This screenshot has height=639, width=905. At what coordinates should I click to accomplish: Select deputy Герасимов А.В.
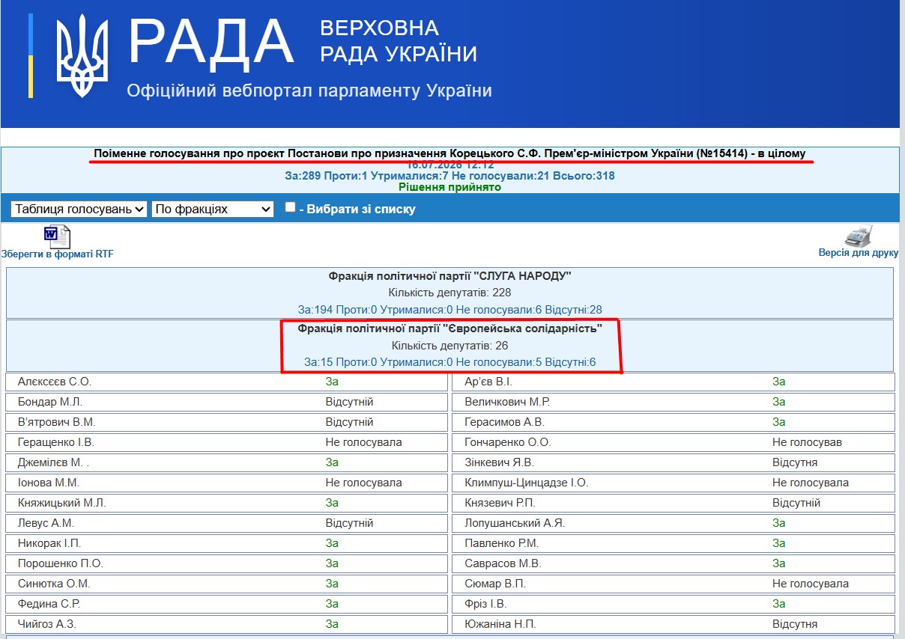(504, 422)
